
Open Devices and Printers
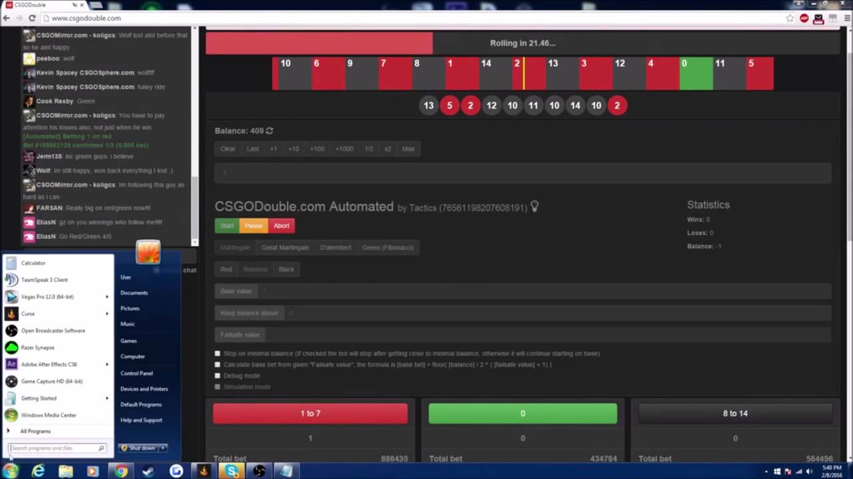[x=144, y=389]
